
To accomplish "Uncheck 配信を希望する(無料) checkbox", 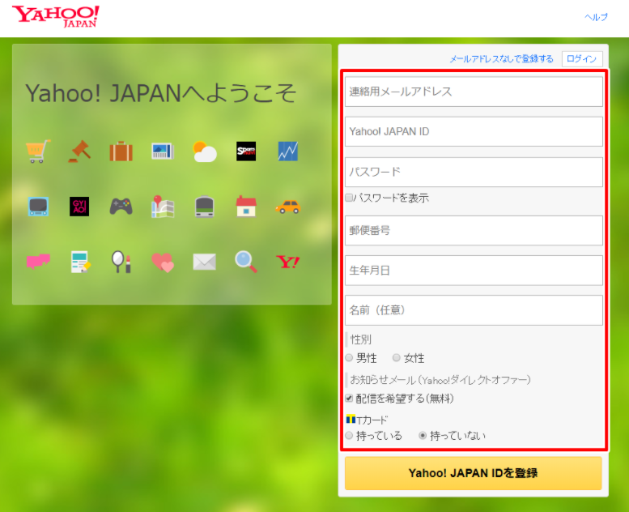I will (349, 398).
